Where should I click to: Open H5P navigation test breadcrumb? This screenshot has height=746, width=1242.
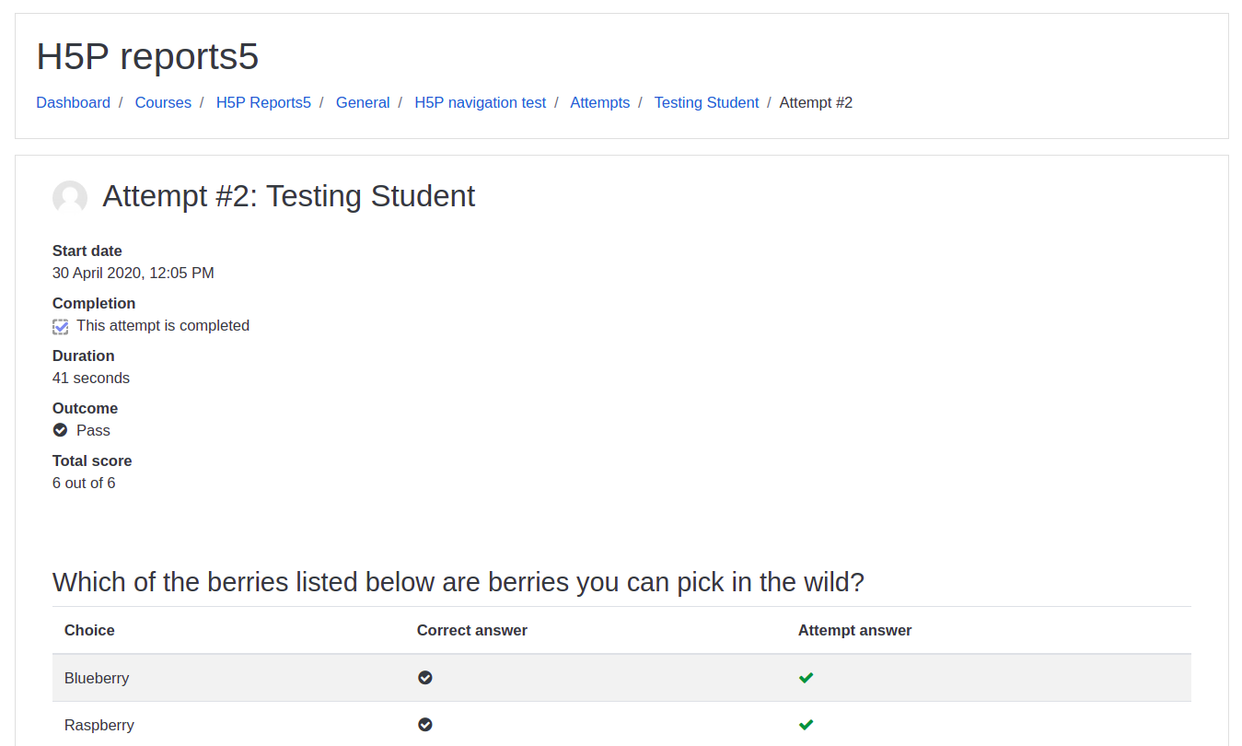click(481, 103)
